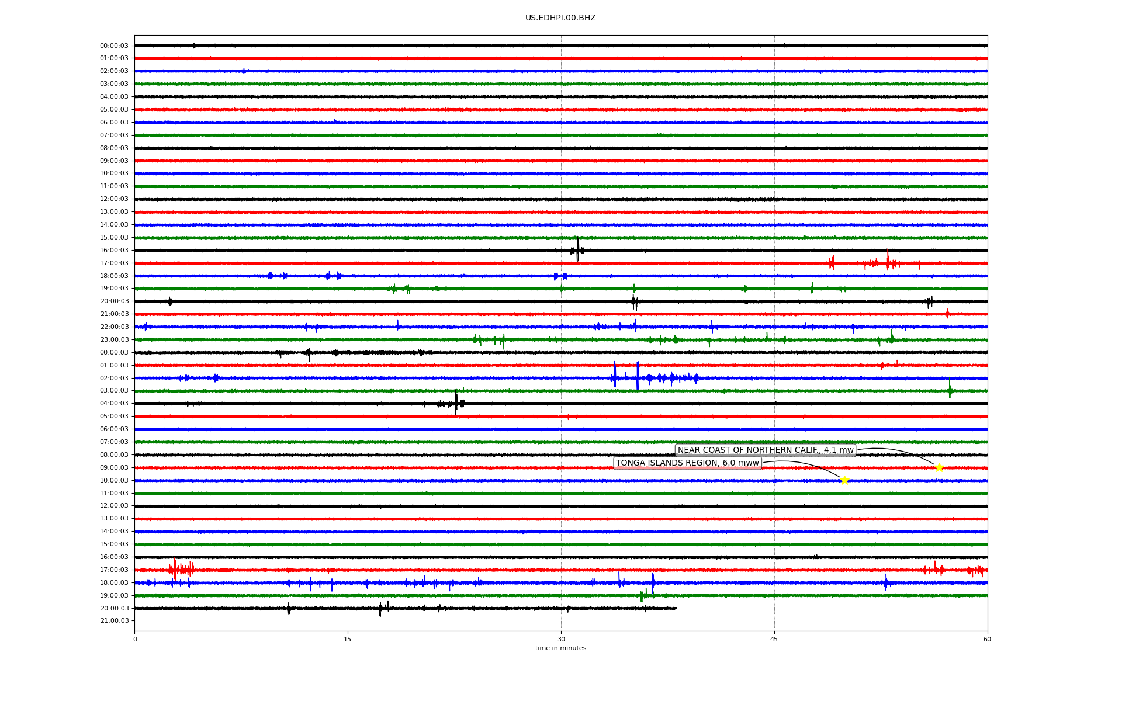Click the 60 tick on the time axis
Screen dimensions: 1122x701
(x=987, y=639)
